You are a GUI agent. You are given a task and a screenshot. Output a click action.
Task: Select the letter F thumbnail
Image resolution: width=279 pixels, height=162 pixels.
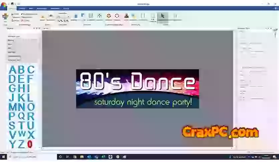pyautogui.click(x=30, y=79)
